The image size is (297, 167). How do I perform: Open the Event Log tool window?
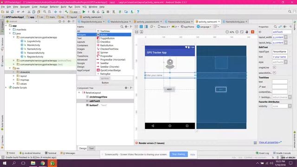click(x=262, y=153)
